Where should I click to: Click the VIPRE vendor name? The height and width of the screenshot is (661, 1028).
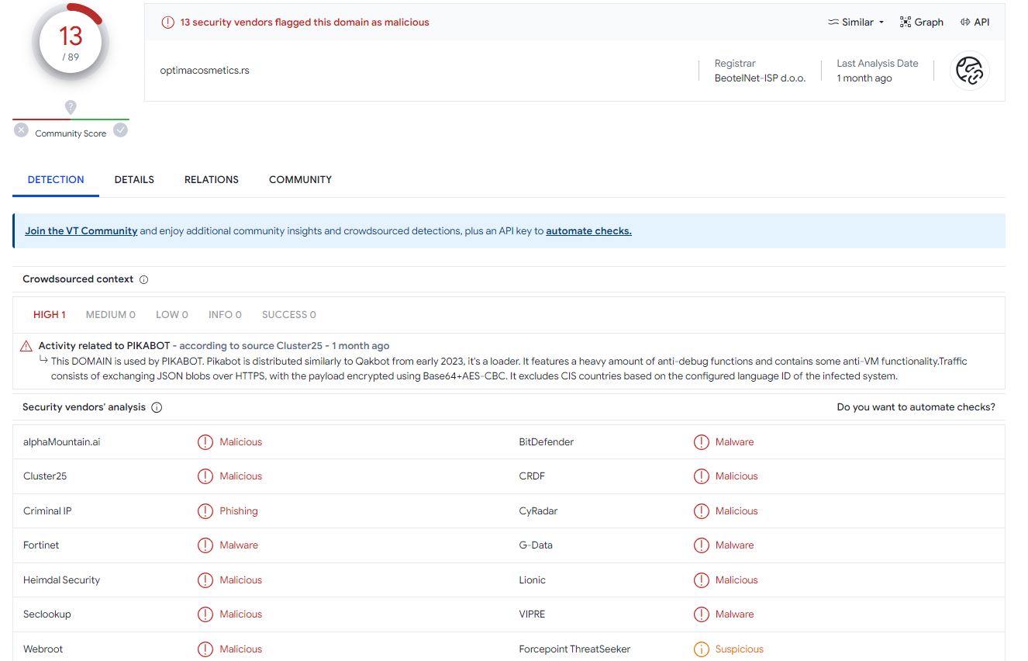532,614
